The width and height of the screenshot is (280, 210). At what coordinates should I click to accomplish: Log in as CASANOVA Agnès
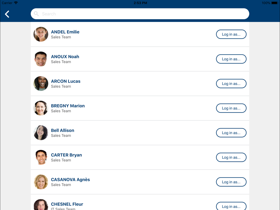tap(231, 182)
